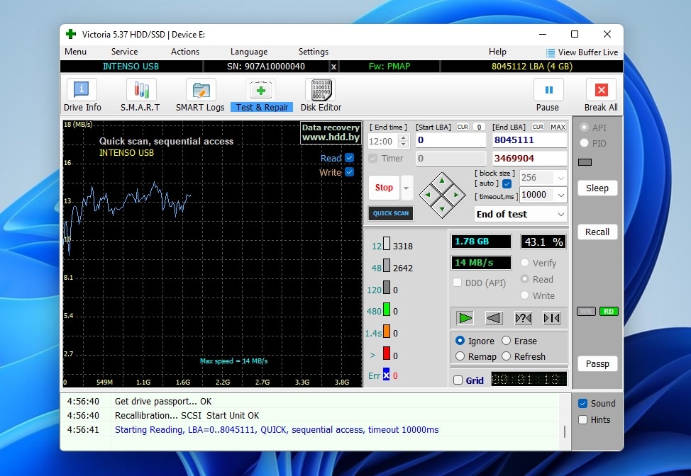Viewport: 691px width, 476px height.
Task: Click the Sleep button
Action: (x=597, y=188)
